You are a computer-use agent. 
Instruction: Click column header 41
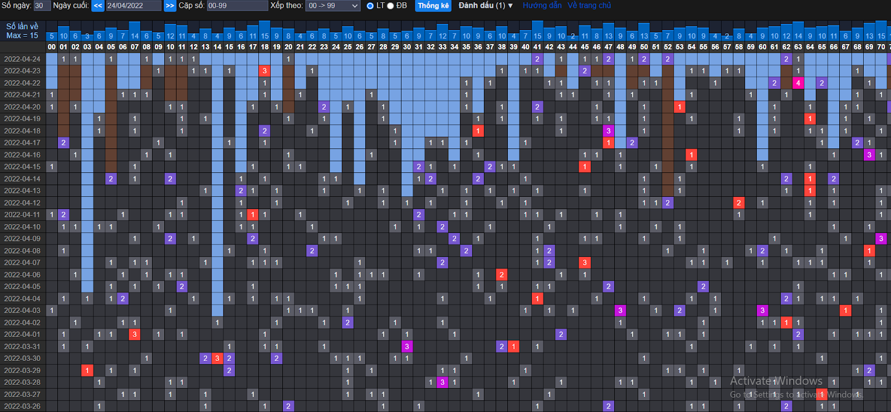(537, 47)
